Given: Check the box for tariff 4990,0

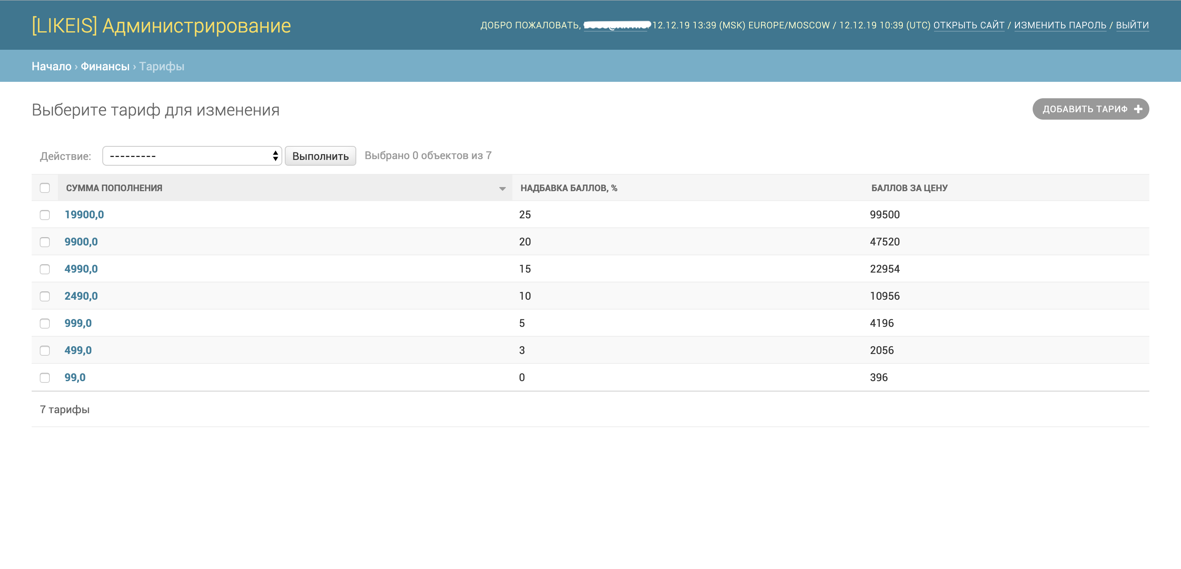Looking at the screenshot, I should coord(44,269).
